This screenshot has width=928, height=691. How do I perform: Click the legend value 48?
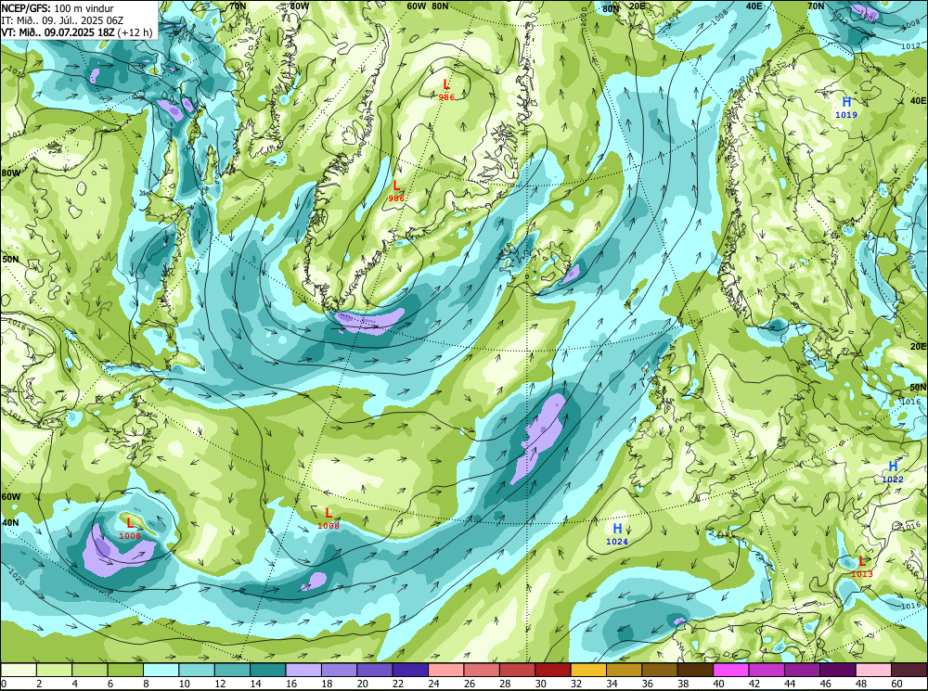860,684
